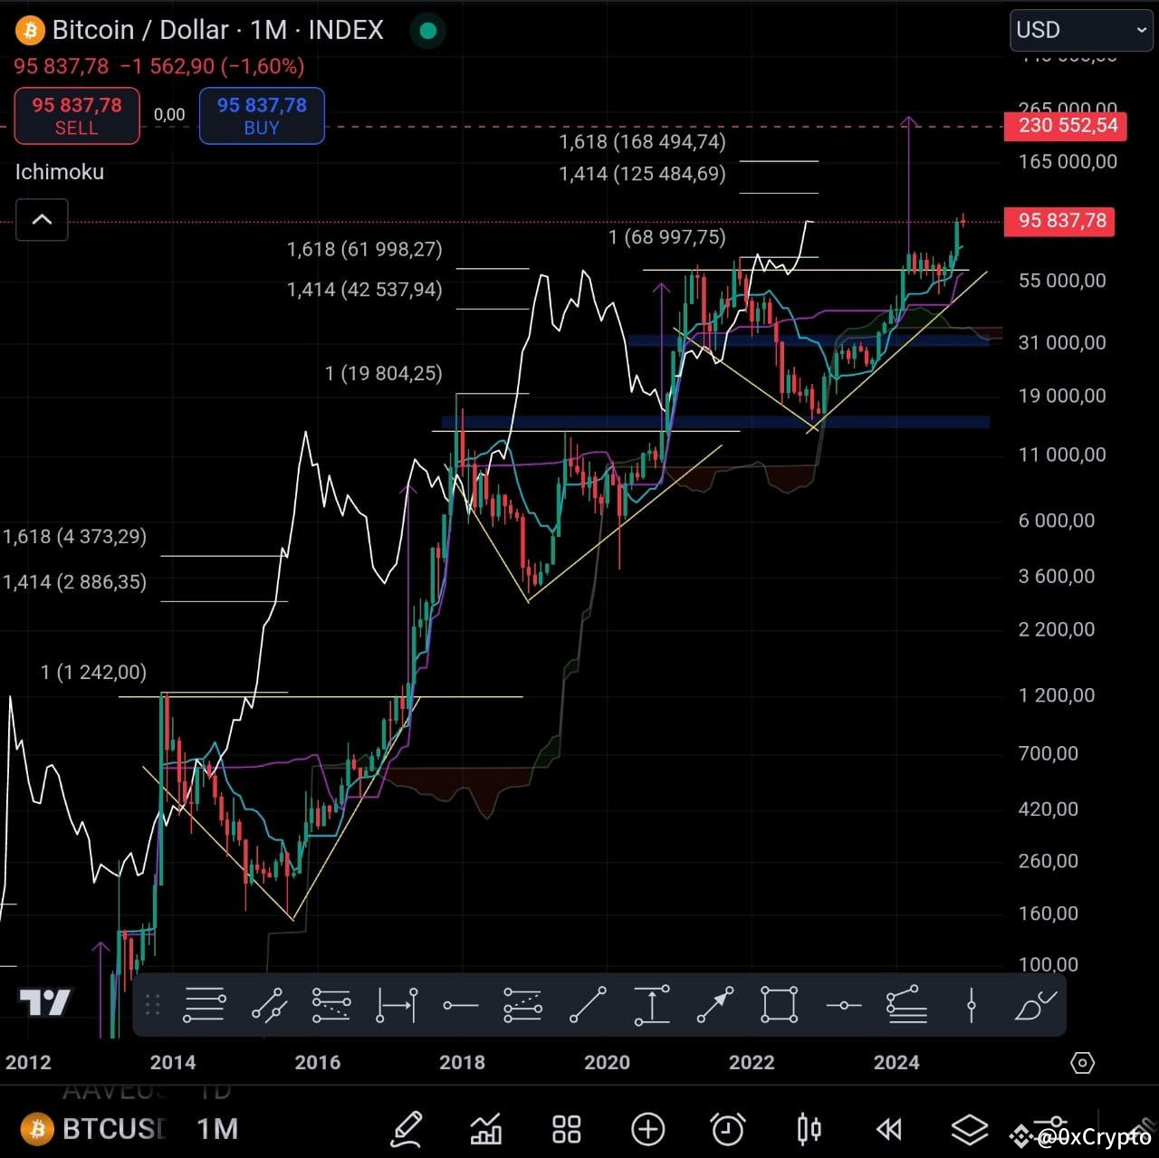This screenshot has height=1158, width=1159.
Task: Select the date range measuring tool
Action: pos(397,1005)
